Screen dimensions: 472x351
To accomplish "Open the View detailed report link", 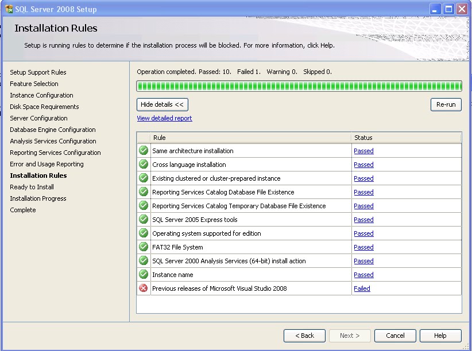I will 164,118.
